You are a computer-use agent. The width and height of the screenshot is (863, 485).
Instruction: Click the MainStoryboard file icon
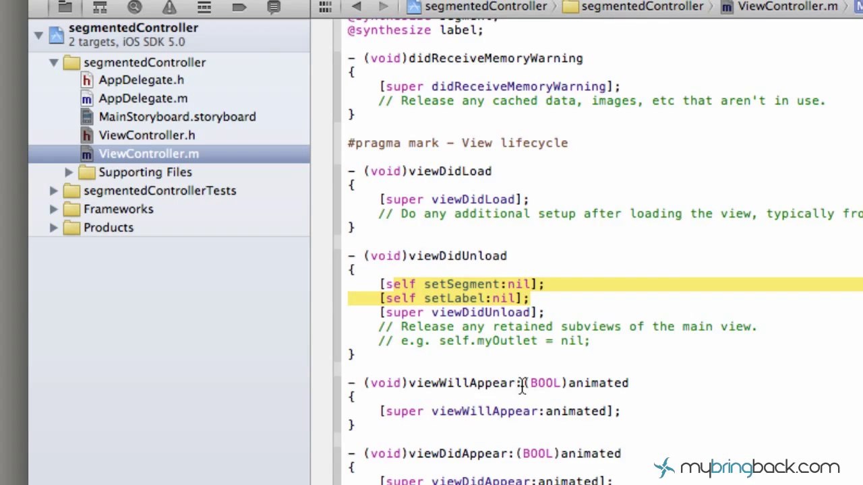[86, 117]
